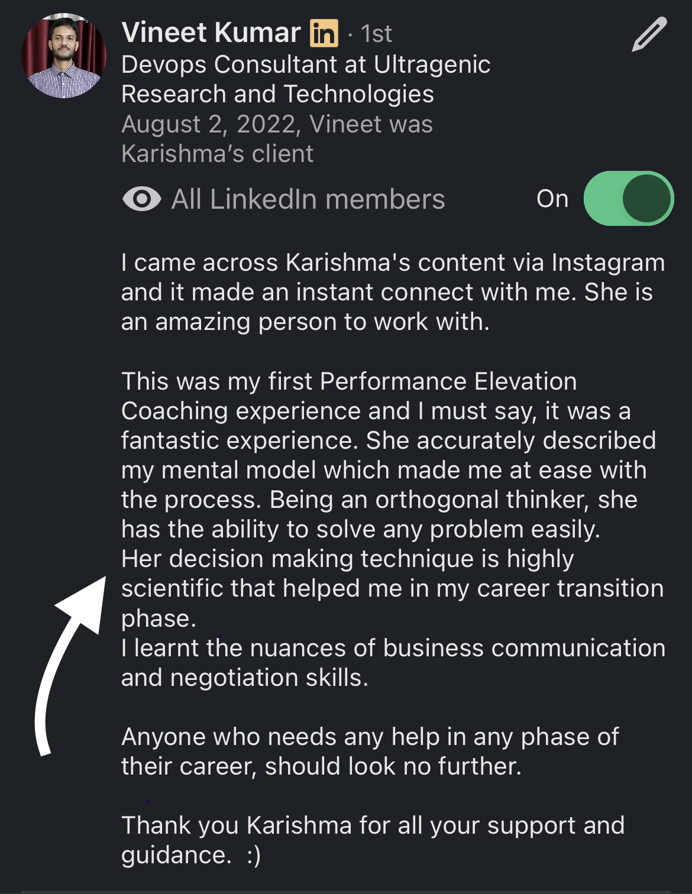Viewport: 692px width, 894px height.
Task: Click the 1st degree connection label
Action: coord(376,34)
